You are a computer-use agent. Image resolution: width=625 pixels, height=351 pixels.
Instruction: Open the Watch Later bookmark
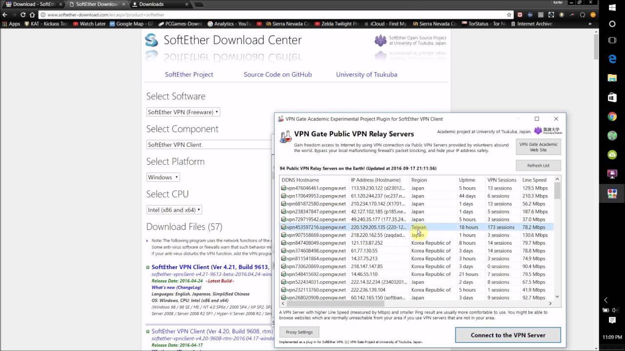(89, 23)
